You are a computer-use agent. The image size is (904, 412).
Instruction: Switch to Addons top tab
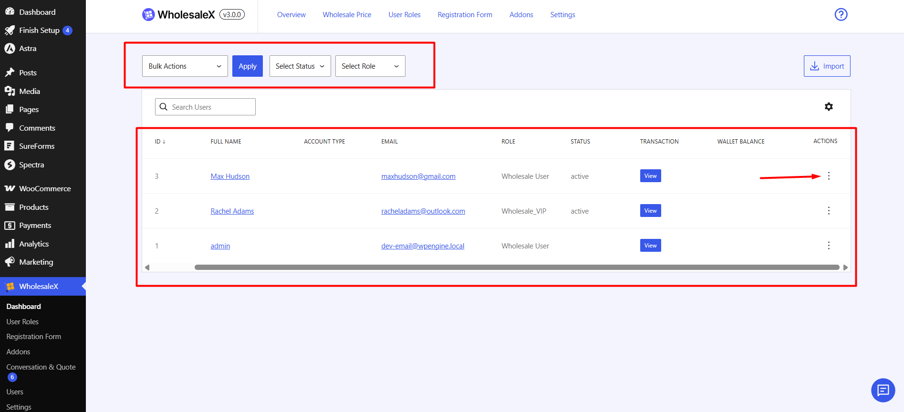521,15
